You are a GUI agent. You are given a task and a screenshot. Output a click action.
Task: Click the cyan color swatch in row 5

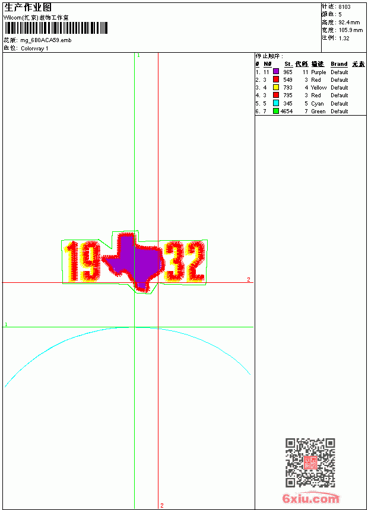(275, 103)
